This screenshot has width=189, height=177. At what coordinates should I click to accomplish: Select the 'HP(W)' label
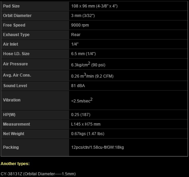tap(9, 115)
